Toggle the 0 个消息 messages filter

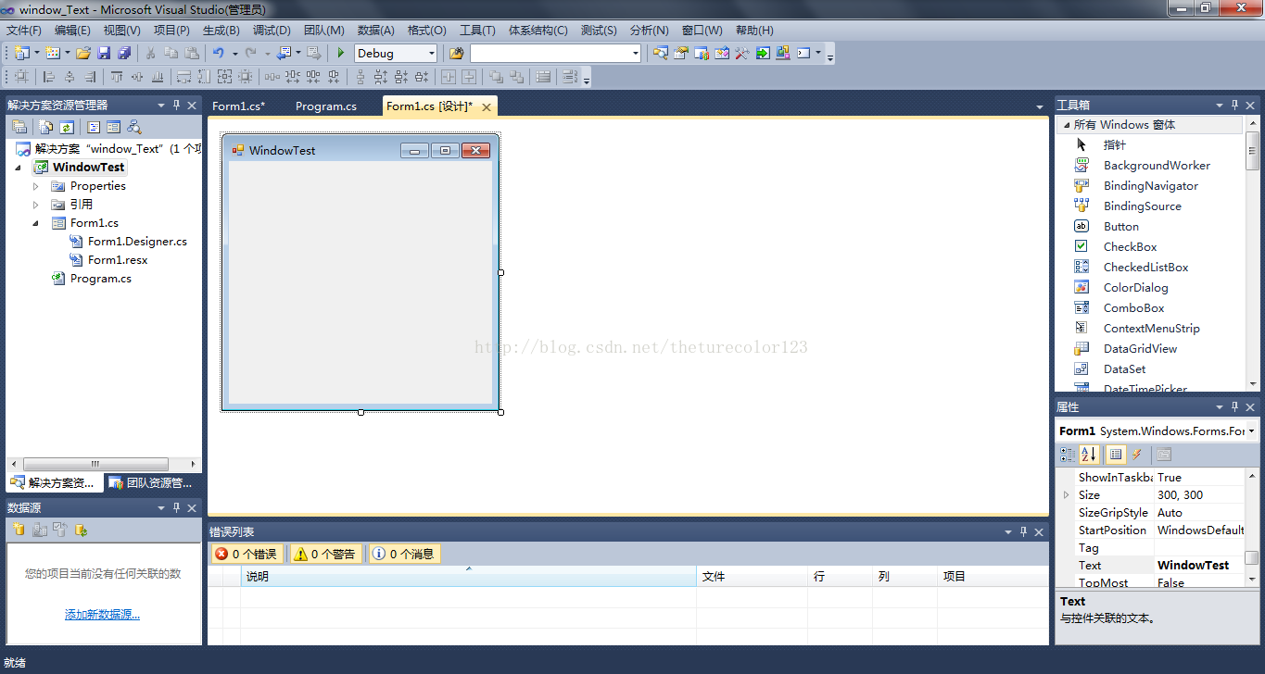tap(404, 554)
